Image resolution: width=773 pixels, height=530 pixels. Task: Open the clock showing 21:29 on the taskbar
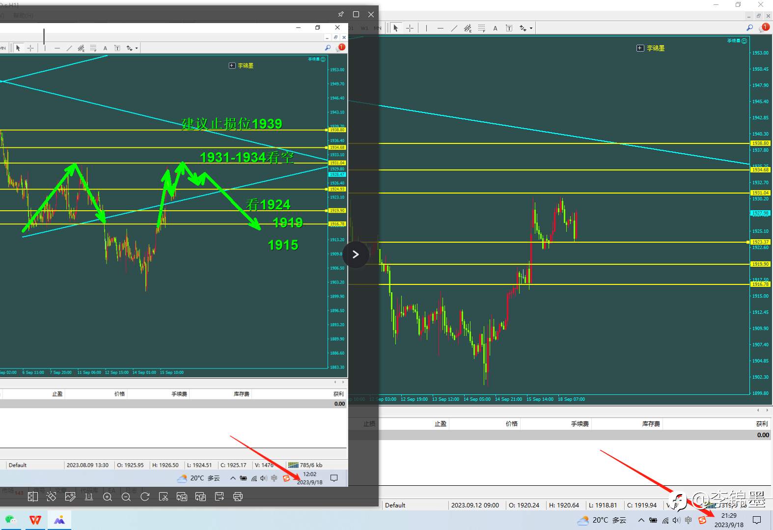[x=729, y=520]
